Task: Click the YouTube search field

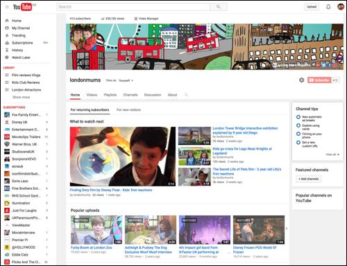Action: [133, 7]
